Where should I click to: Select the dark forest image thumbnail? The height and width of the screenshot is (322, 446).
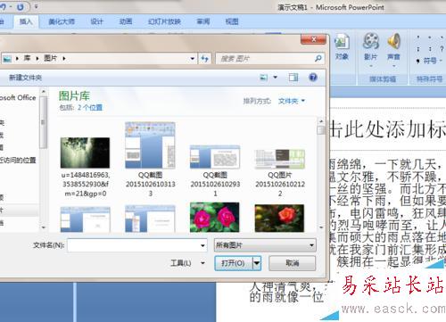85,153
